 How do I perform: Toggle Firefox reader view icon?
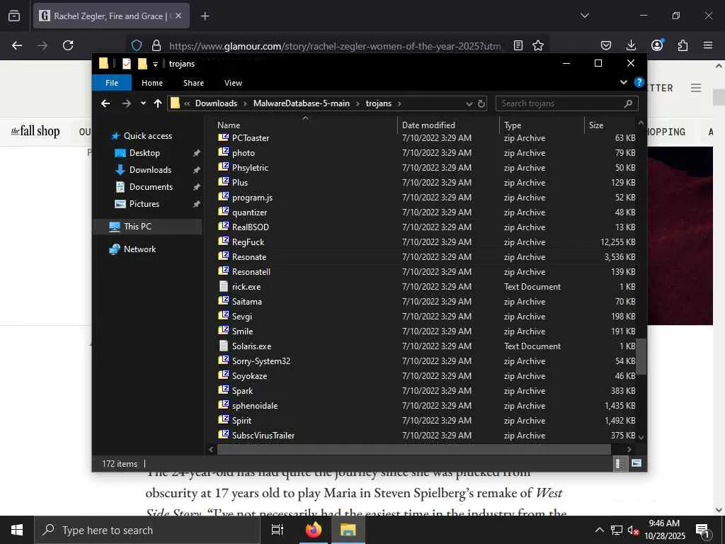(518, 45)
